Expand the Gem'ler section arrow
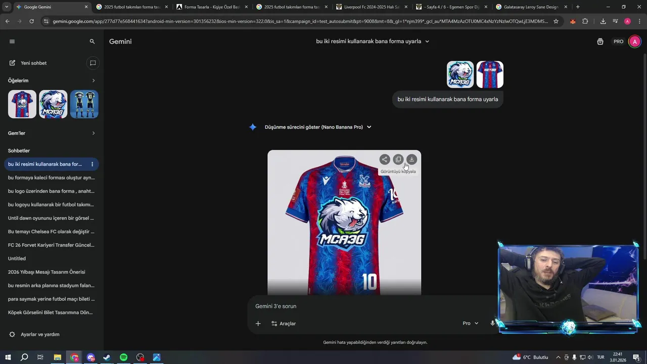Viewport: 647px width, 364px height. (x=94, y=133)
